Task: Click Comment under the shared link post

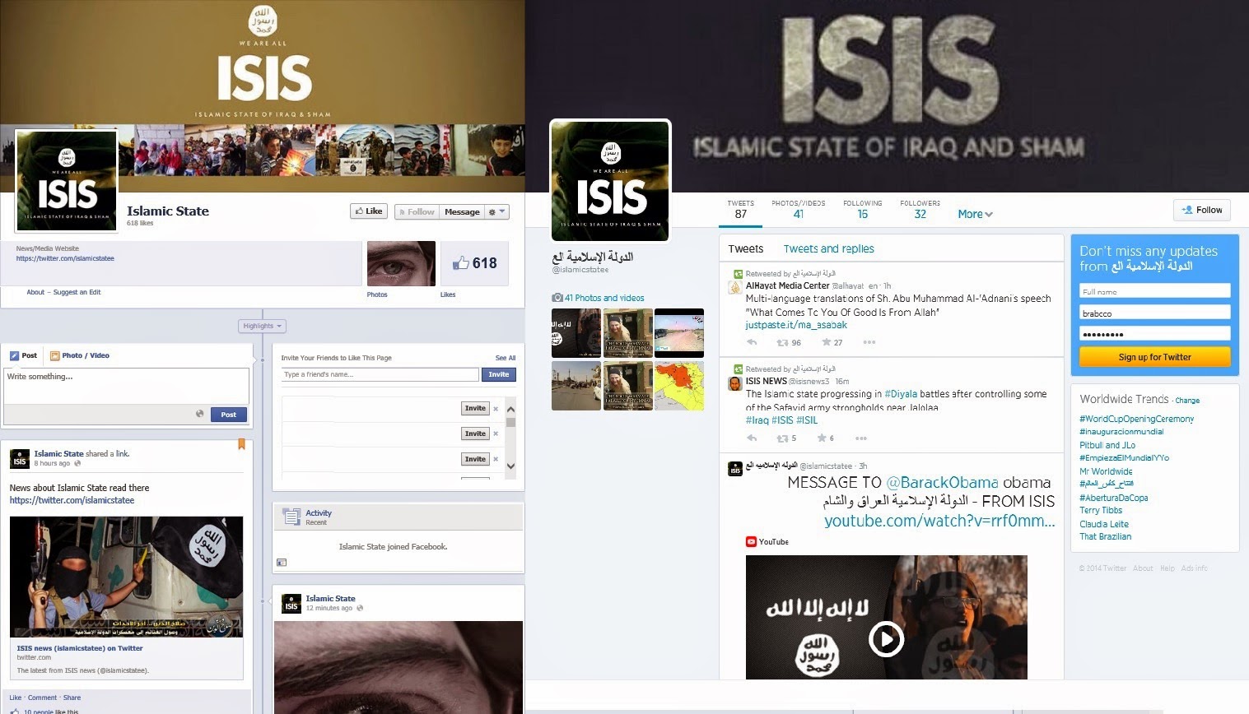Action: coord(42,698)
